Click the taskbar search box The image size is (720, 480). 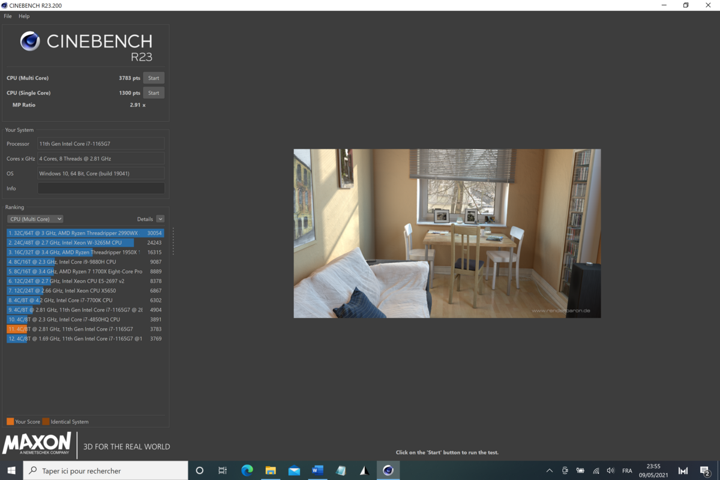(x=106, y=470)
